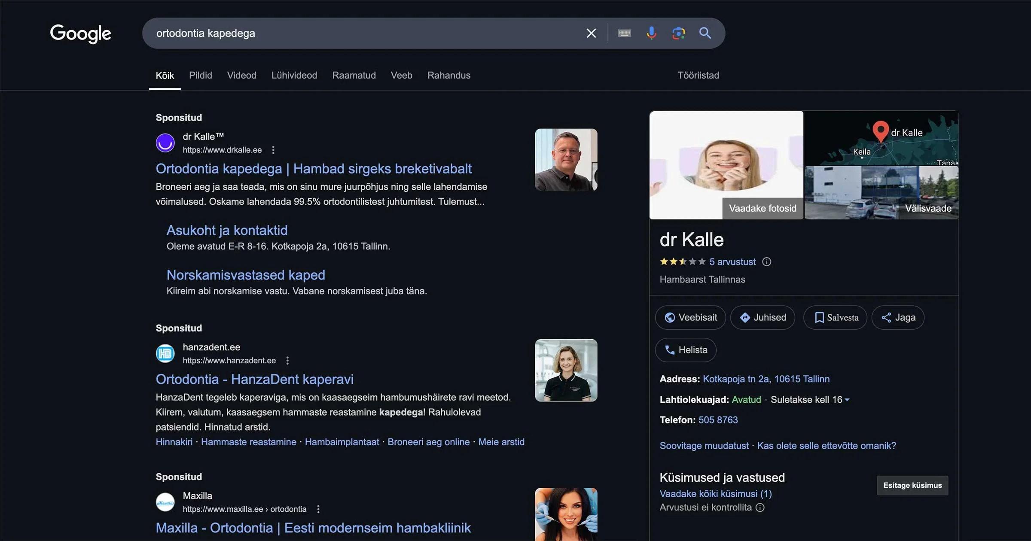Screen dimensions: 1031x541
Task: Start voice search with microphone icon
Action: pyautogui.click(x=651, y=33)
